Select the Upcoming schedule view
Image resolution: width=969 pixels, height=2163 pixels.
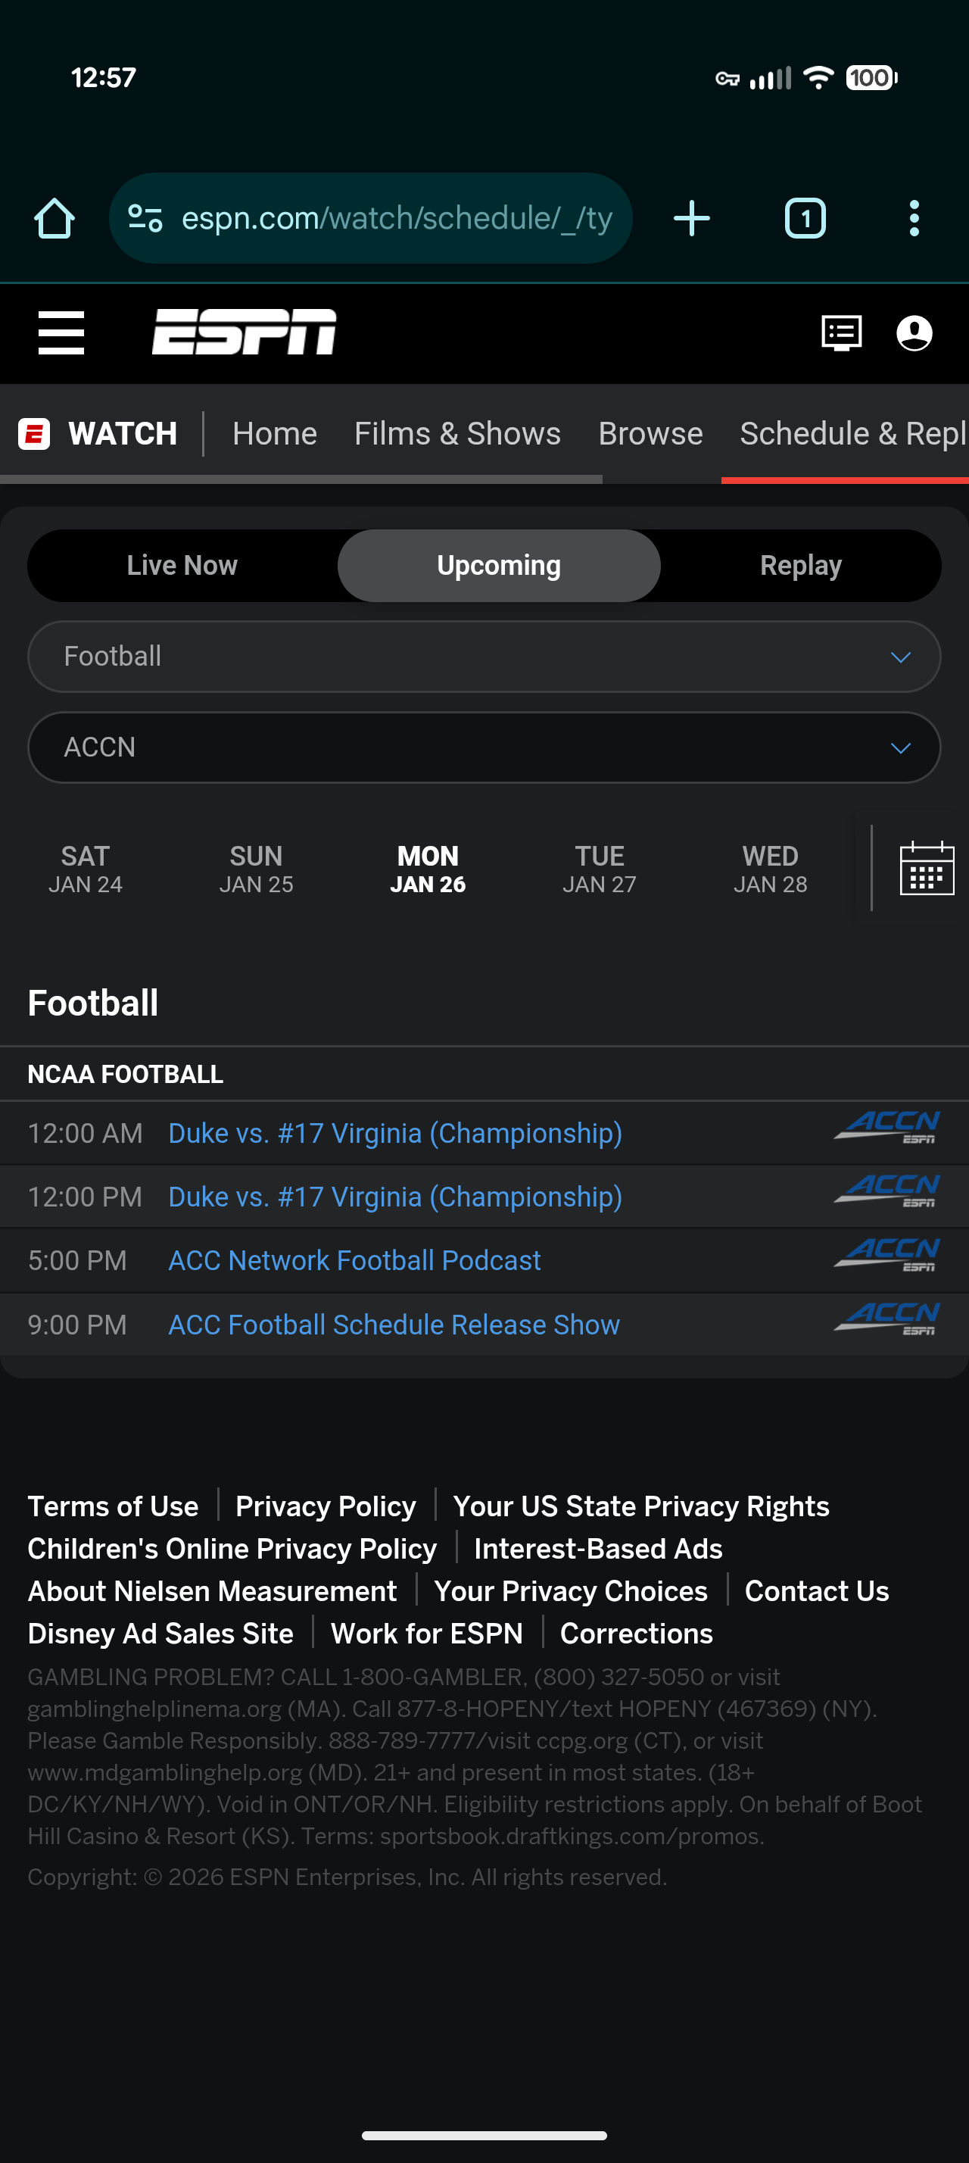pyautogui.click(x=498, y=565)
